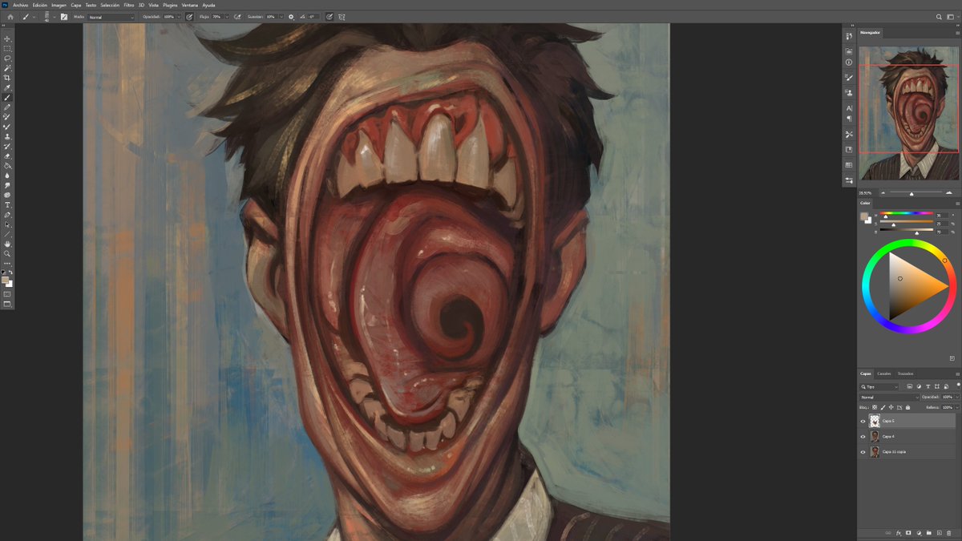Hide the Capa 5 layer
Image resolution: width=962 pixels, height=541 pixels.
(x=863, y=421)
